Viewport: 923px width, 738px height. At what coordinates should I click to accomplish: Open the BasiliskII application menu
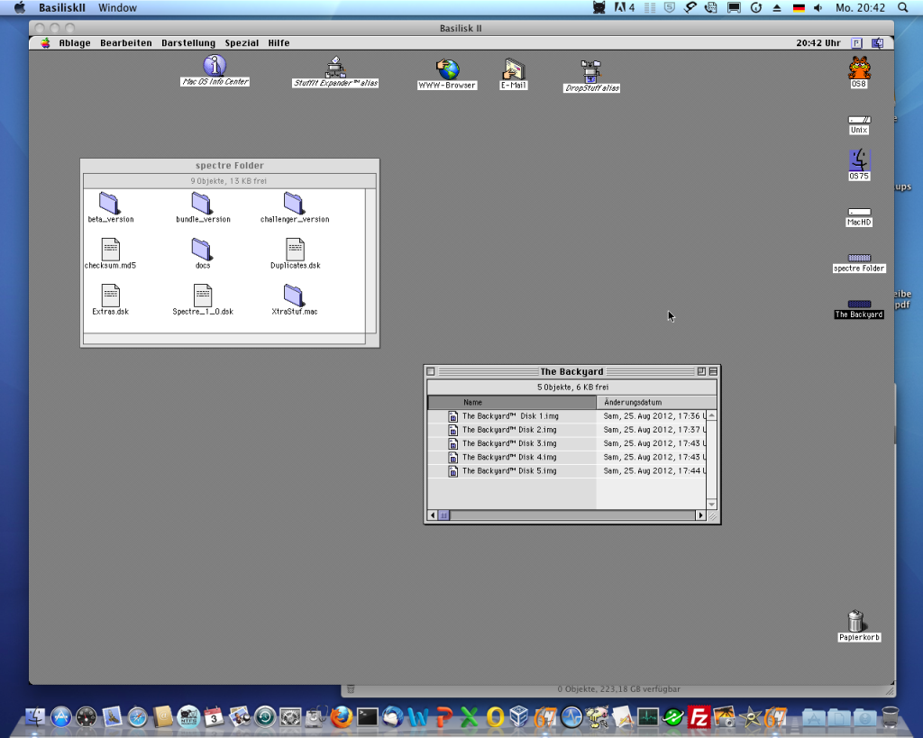click(62, 7)
